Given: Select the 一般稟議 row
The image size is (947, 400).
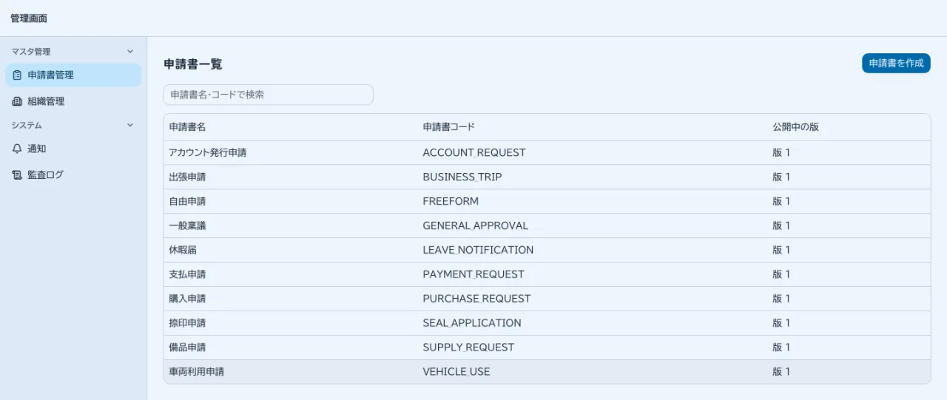Looking at the screenshot, I should click(547, 226).
